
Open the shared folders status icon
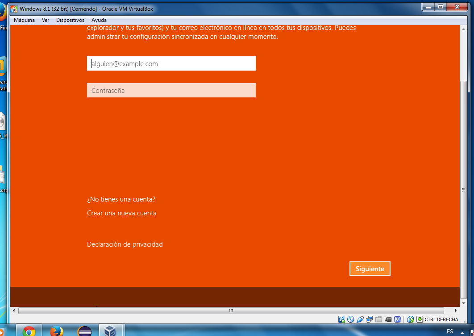[378, 319]
